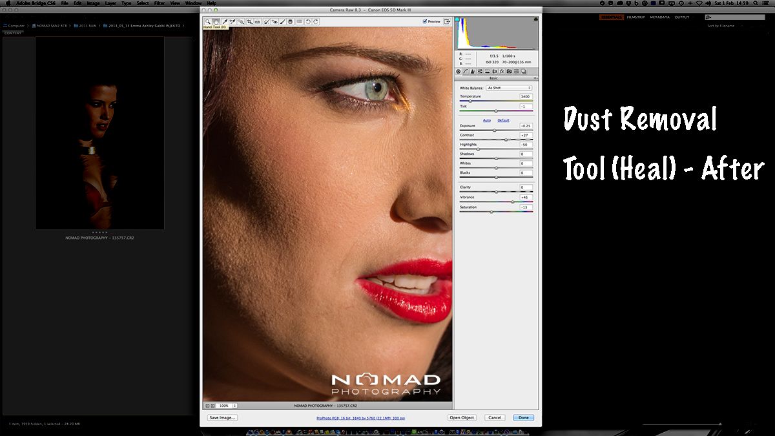The image size is (775, 436).
Task: Select the Zoom tool in Camera Raw
Action: point(207,21)
